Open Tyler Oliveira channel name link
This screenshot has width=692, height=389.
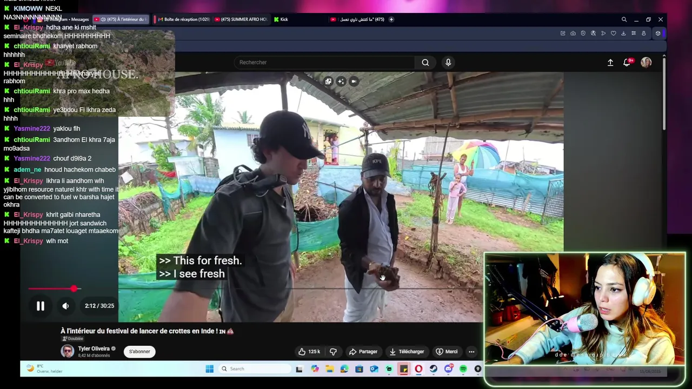click(x=94, y=348)
